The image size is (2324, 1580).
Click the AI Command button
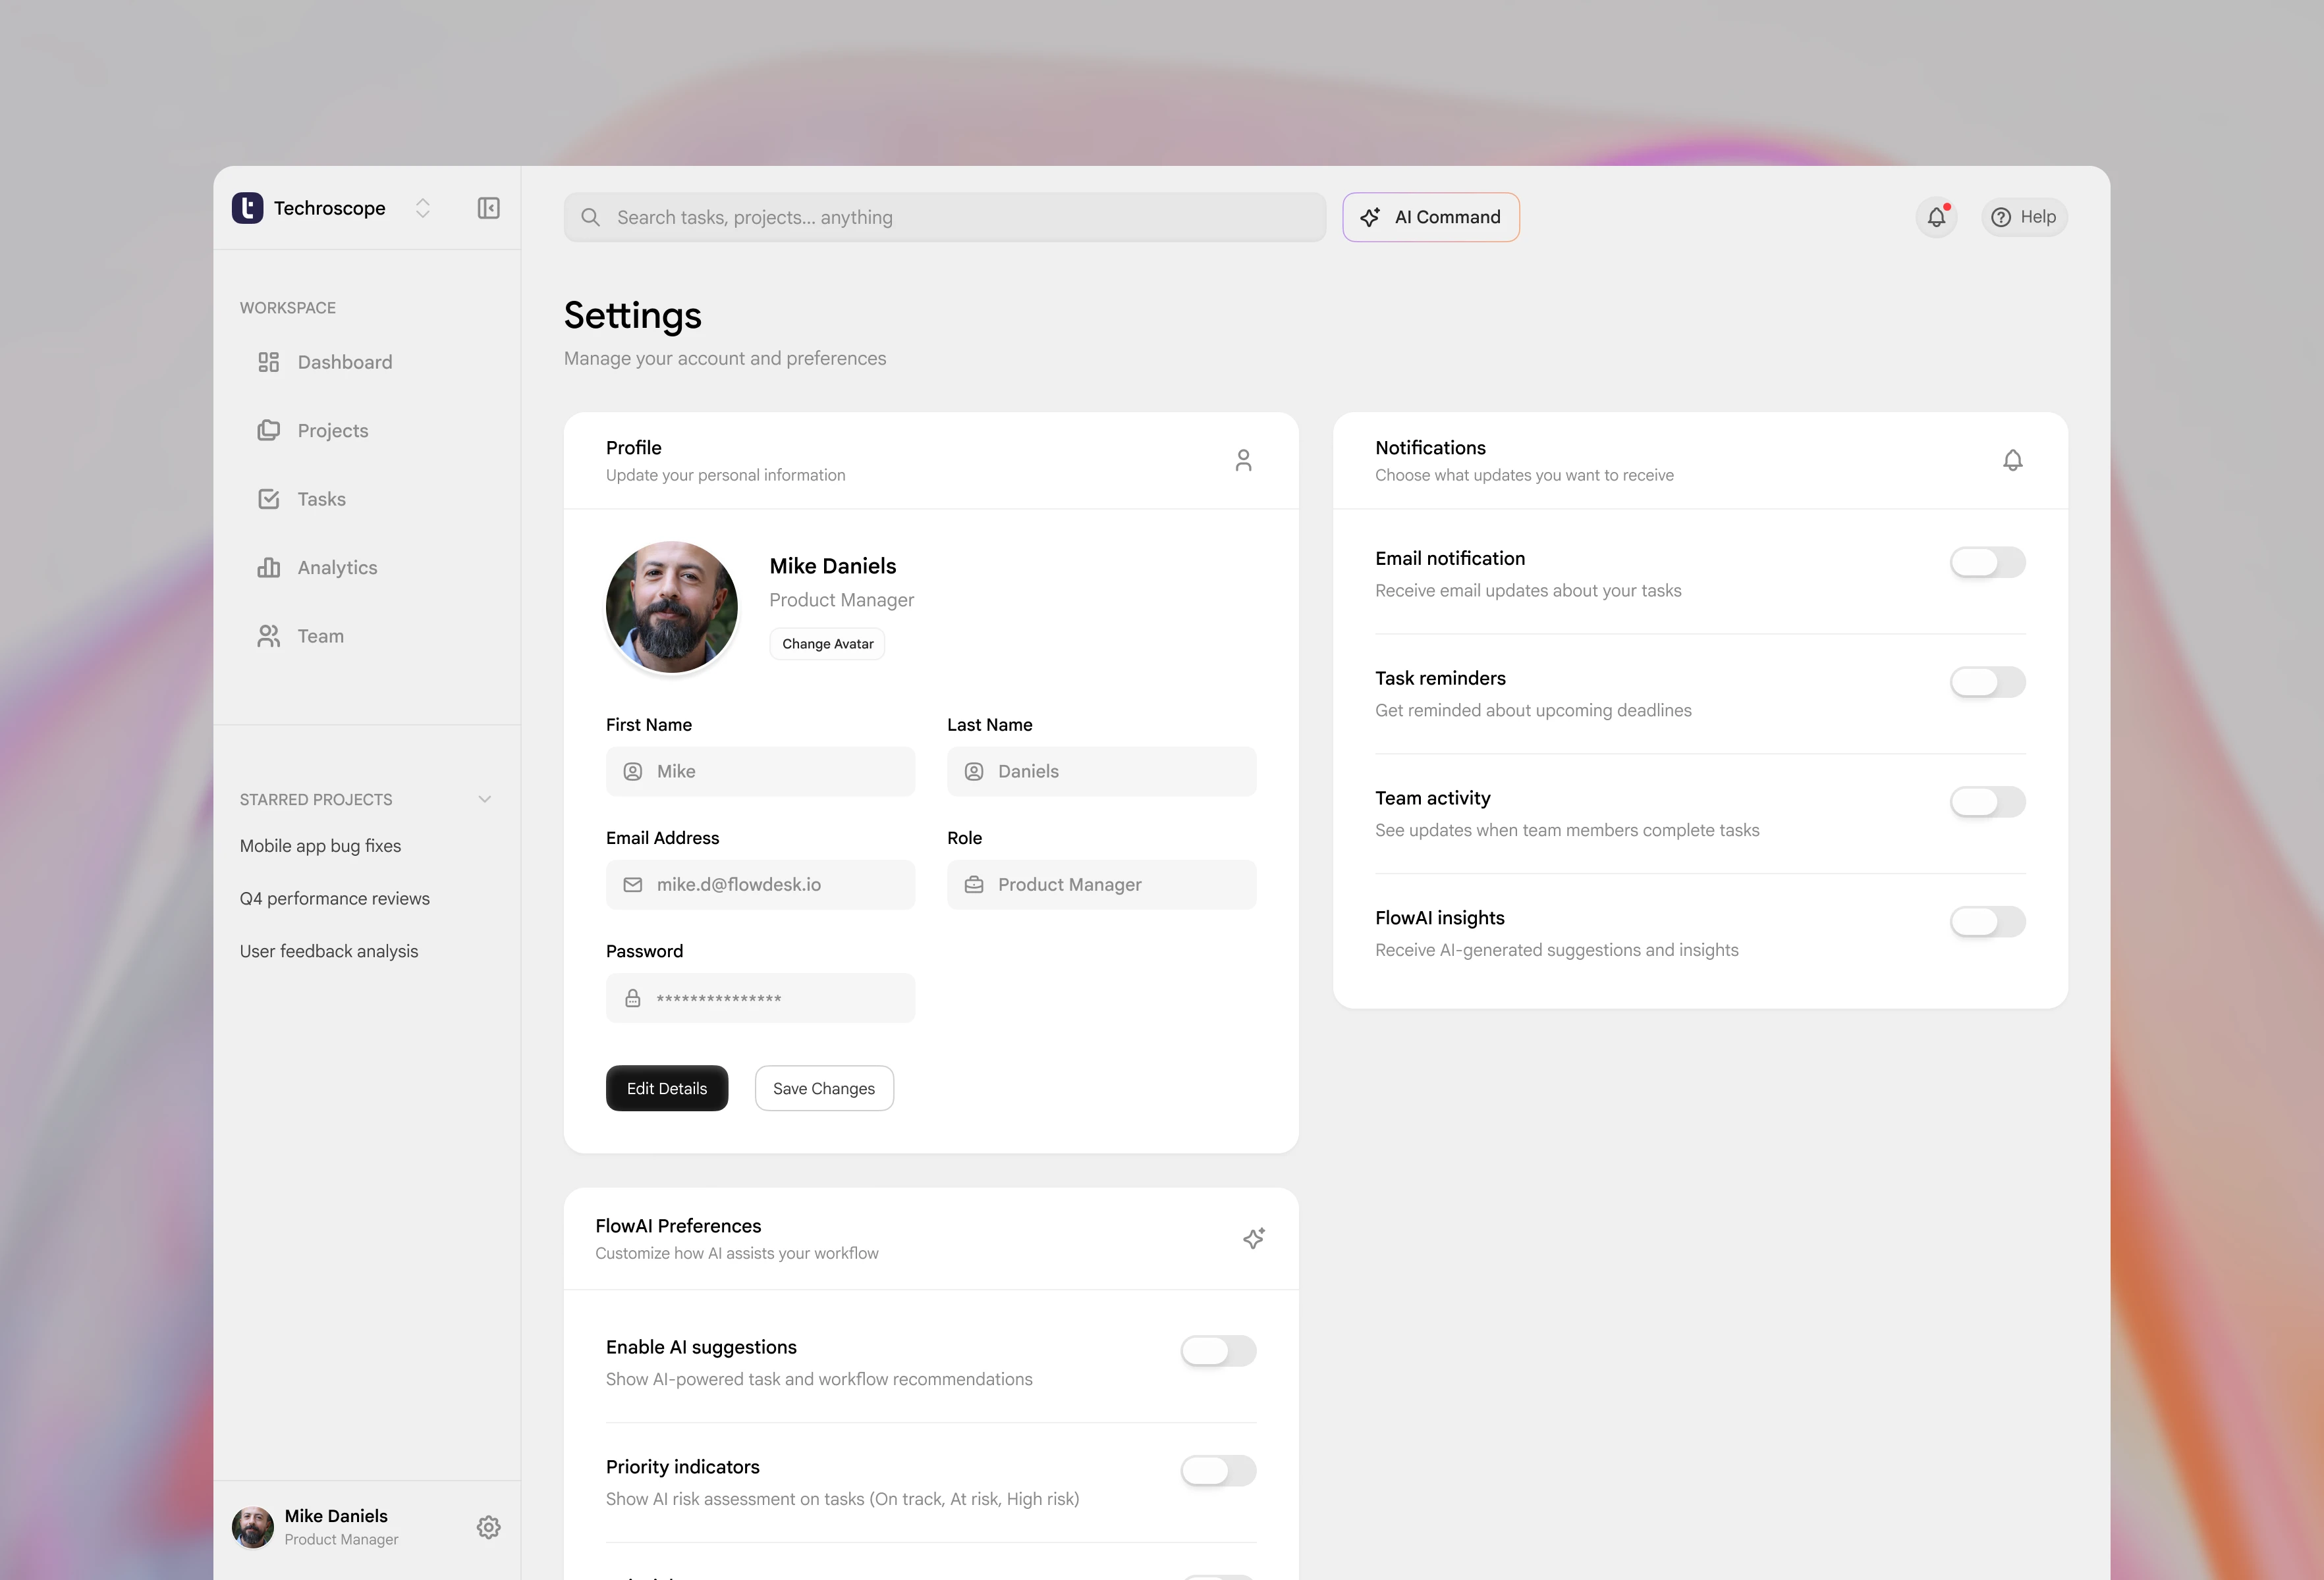pyautogui.click(x=1430, y=217)
